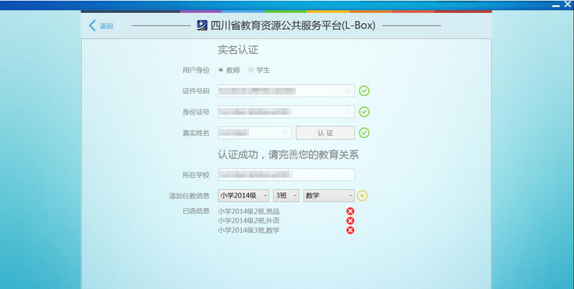Remove 小学2014级2班,外语 entry with red X

point(350,221)
